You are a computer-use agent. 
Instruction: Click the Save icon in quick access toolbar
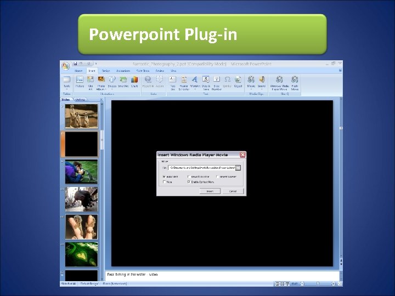(x=75, y=64)
